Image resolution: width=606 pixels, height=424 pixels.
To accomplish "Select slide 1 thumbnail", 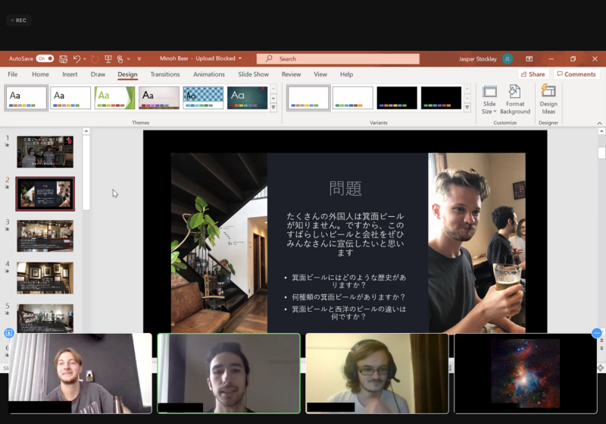I will tap(45, 152).
